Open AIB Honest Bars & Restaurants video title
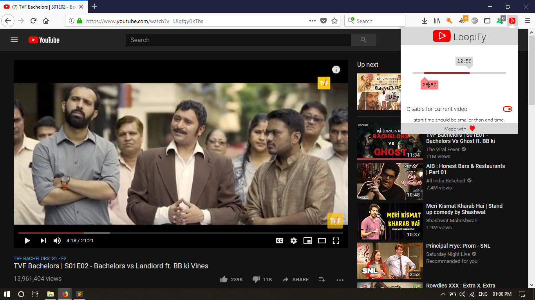Viewport: 535px width, 300px height. (x=465, y=169)
